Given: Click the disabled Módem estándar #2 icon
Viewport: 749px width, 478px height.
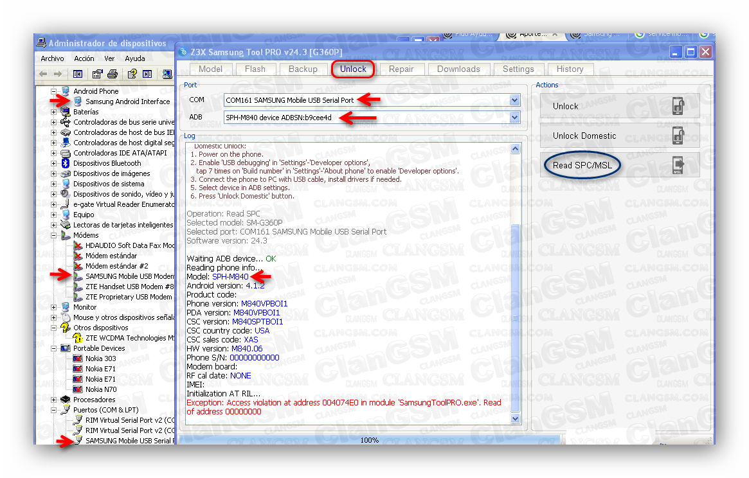Looking at the screenshot, I should [78, 266].
